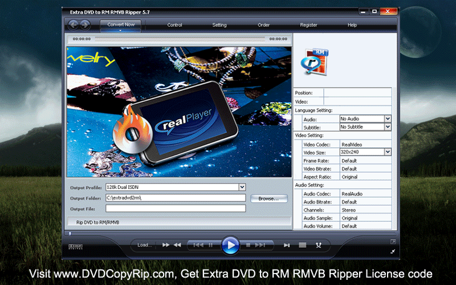Viewport: 456px width, 285px height.
Task: Expand the Video Size 320x240 dropdown
Action: coord(388,152)
